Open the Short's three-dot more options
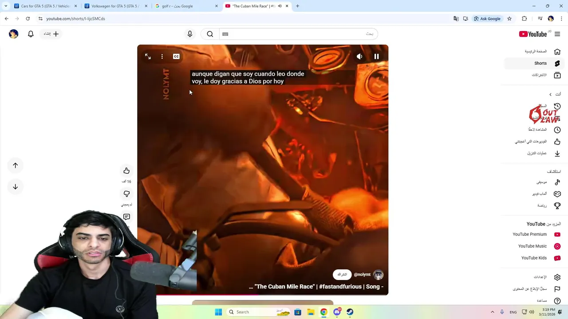The height and width of the screenshot is (319, 568). 162,57
